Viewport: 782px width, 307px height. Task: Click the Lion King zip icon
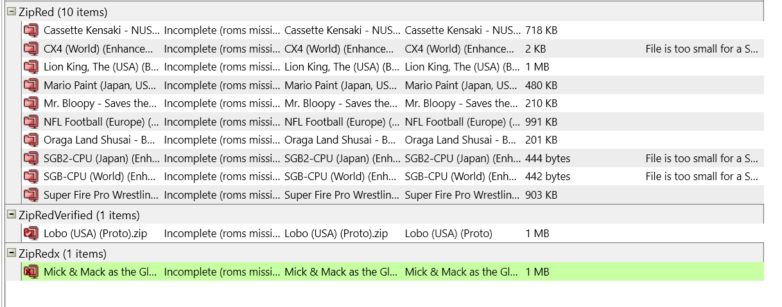pyautogui.click(x=31, y=67)
